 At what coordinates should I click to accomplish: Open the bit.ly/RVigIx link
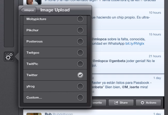tap(135, 43)
